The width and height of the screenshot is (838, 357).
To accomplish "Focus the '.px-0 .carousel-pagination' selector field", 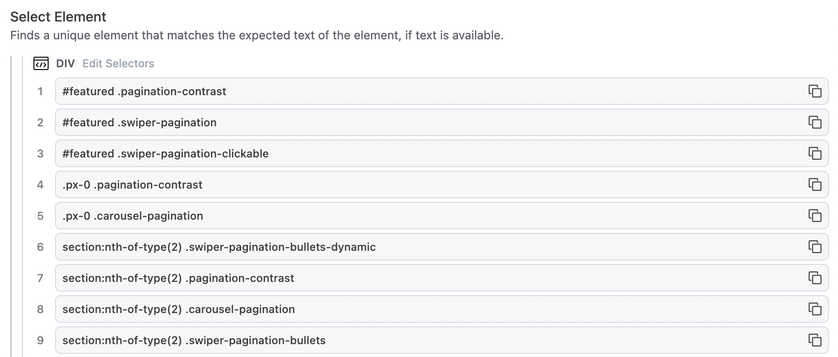I will pyautogui.click(x=413, y=216).
